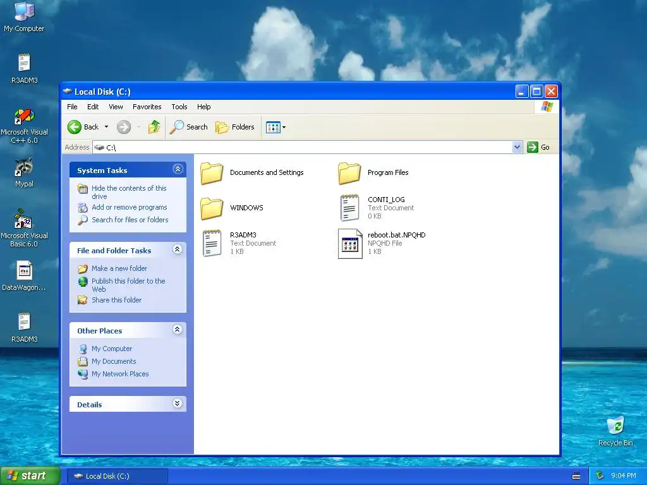Viewport: 647px width, 485px height.
Task: Select the R3ADM3 file icon in C: drive
Action: [x=212, y=243]
